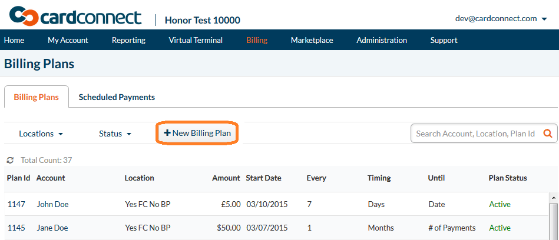Image resolution: width=559 pixels, height=240 pixels.
Task: Open the Support menu item
Action: click(444, 40)
